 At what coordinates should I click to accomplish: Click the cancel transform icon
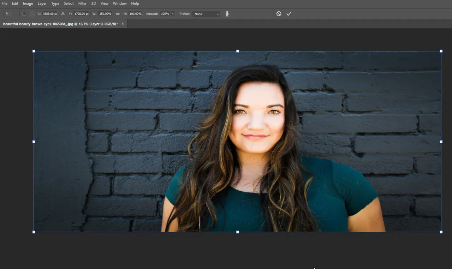[279, 13]
